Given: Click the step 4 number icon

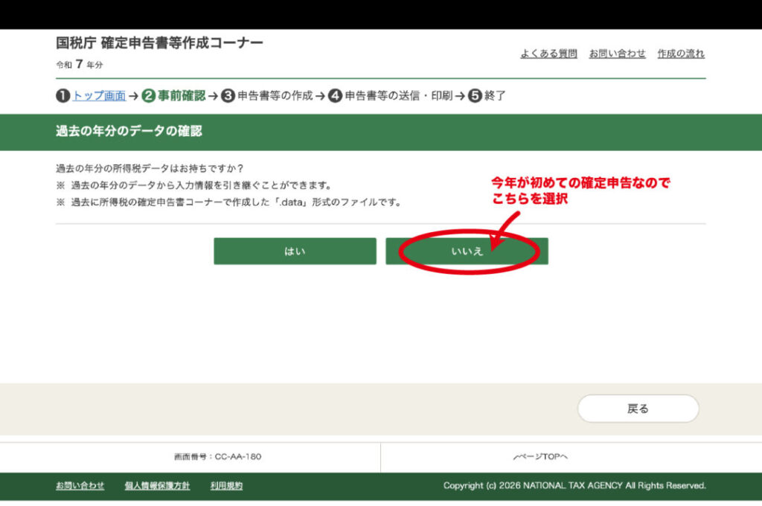Looking at the screenshot, I should [x=335, y=96].
